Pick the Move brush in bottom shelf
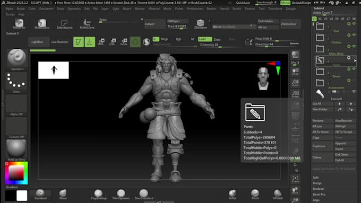 point(63,195)
